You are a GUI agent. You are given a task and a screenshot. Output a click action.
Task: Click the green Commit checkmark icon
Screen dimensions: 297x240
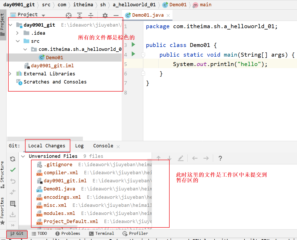tap(13, 170)
